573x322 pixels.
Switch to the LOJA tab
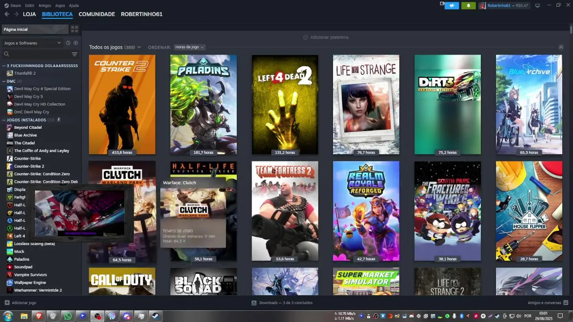coord(30,14)
